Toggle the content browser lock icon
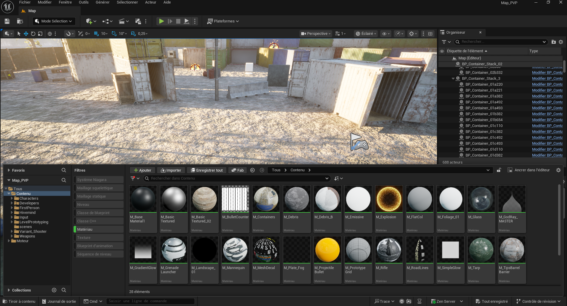 499,170
